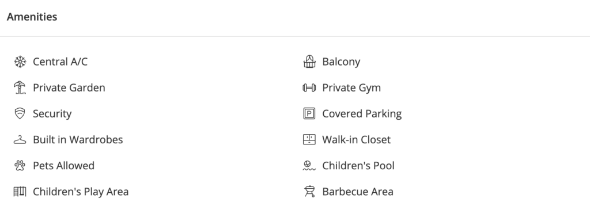
Task: Click the Walk-in Closet text
Action: 356,139
